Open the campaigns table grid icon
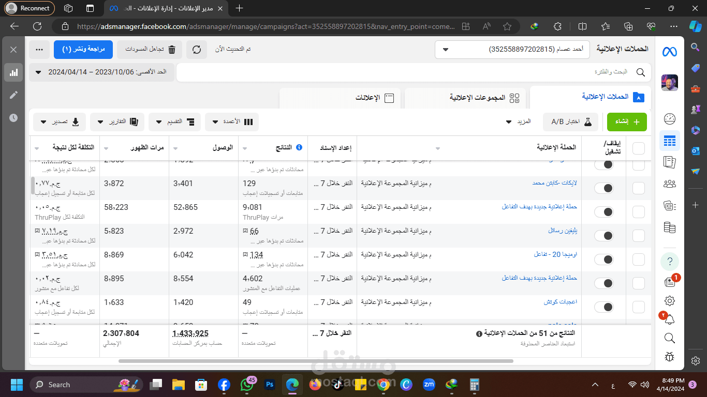 pos(670,141)
